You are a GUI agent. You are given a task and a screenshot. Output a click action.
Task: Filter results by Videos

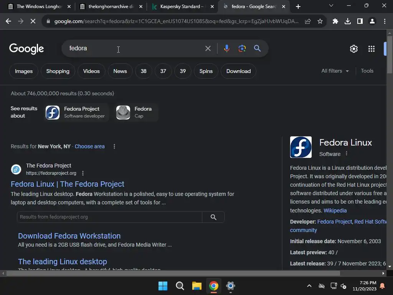(91, 71)
